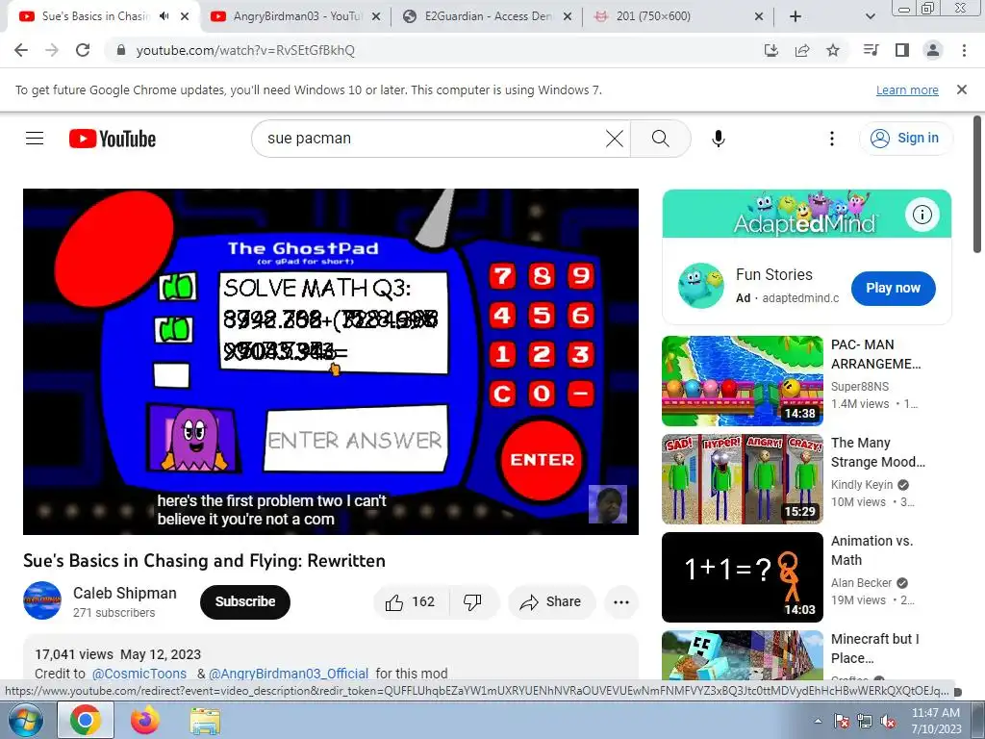The width and height of the screenshot is (985, 739).
Task: Open the Chrome three-dot menu
Action: point(964,50)
